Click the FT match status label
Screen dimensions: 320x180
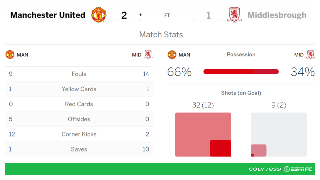click(167, 15)
